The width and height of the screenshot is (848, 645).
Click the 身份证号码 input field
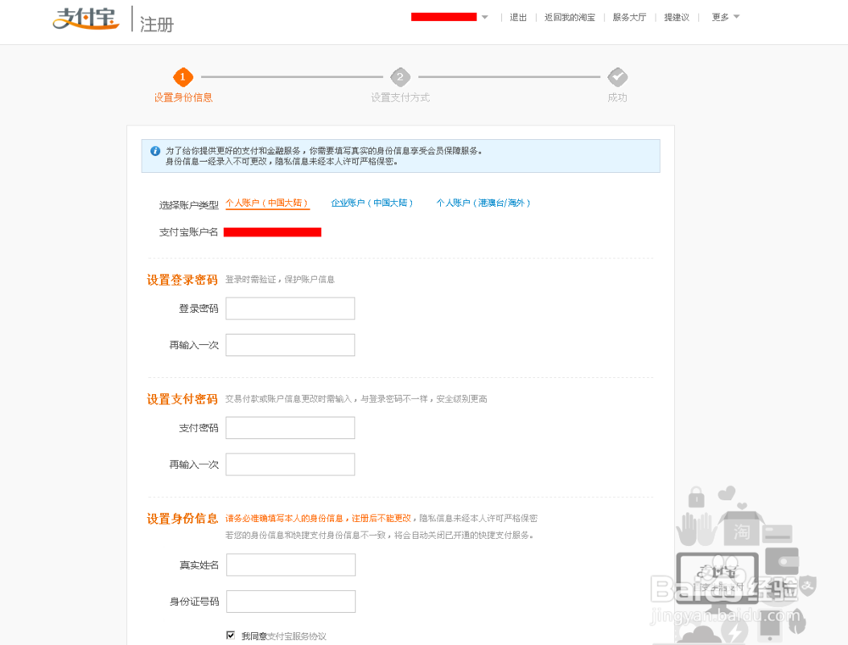290,601
